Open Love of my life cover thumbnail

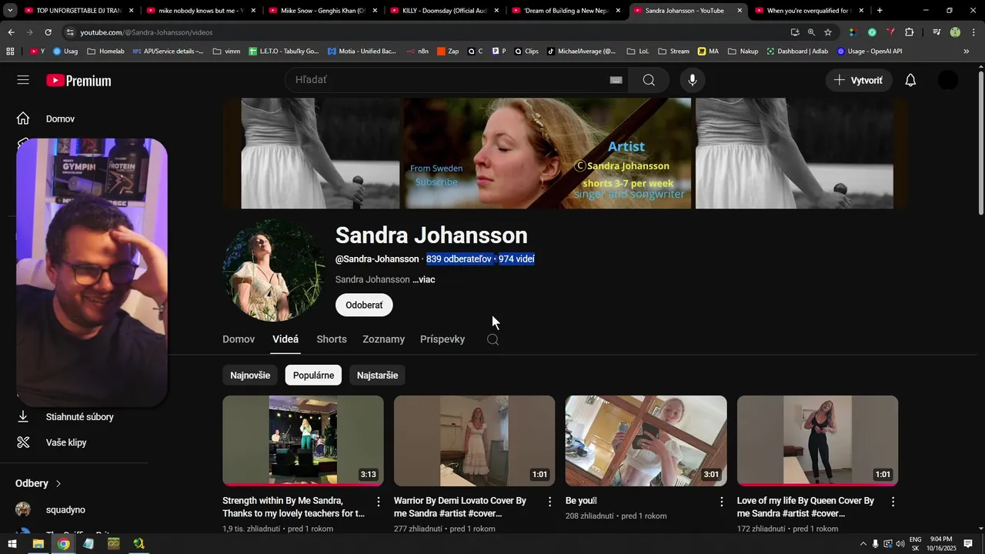pos(817,441)
